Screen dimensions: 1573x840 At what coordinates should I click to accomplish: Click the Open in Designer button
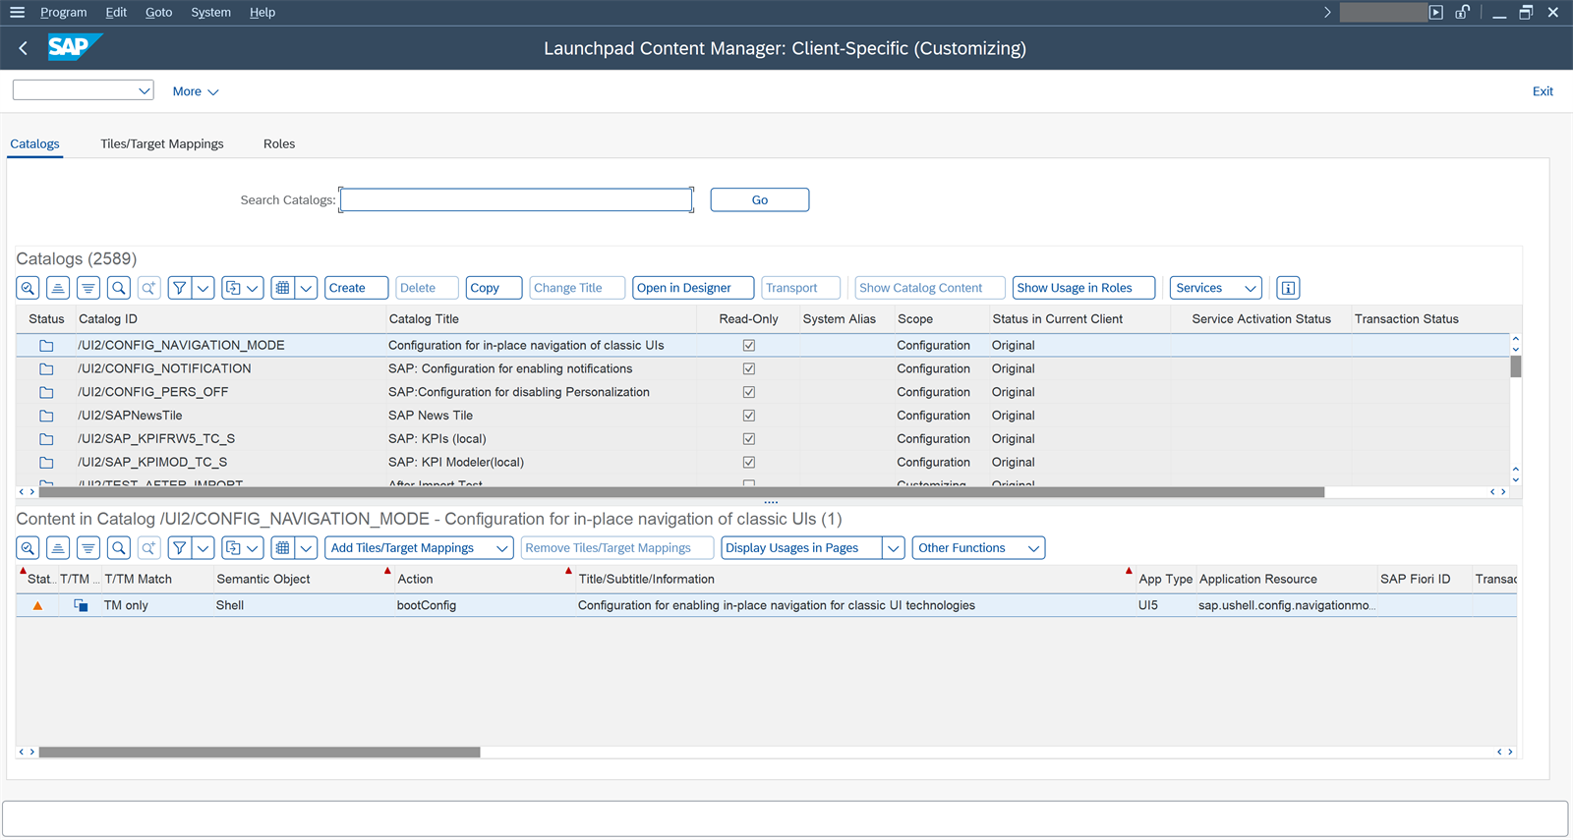click(x=693, y=288)
